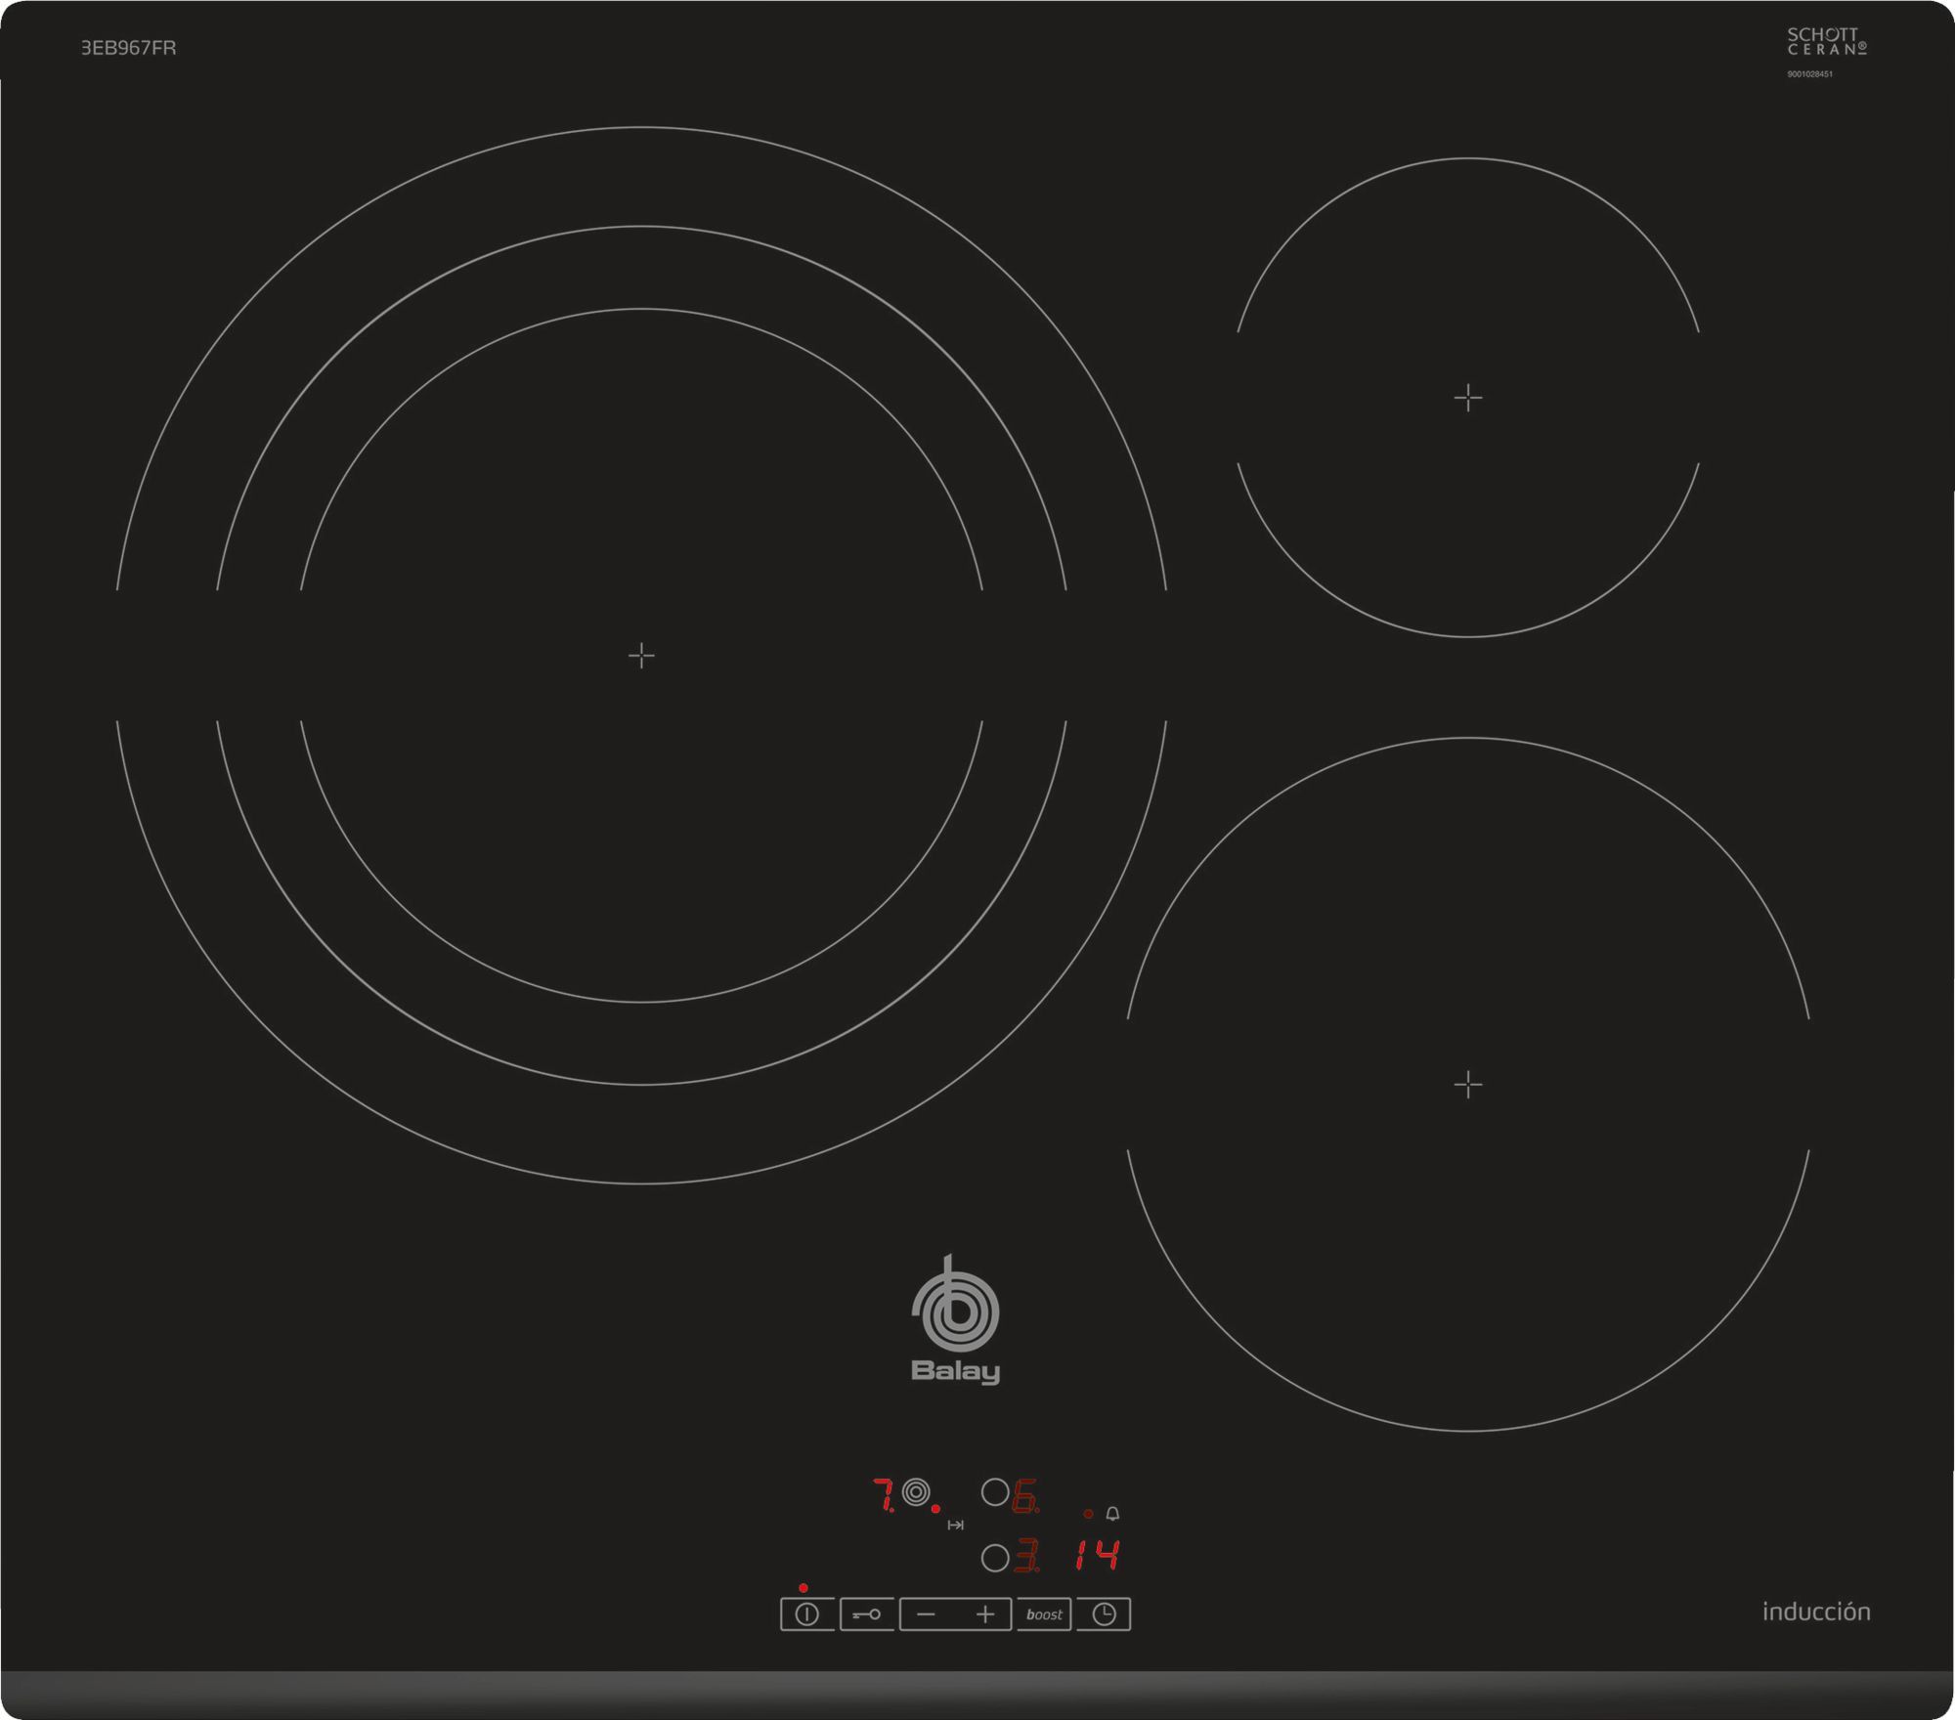Tap the arrow-to-bar symbol near the zone displays
The image size is (1955, 1720).
[x=956, y=1525]
